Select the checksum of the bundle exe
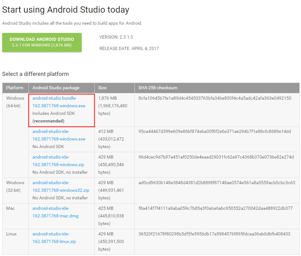 point(218,98)
